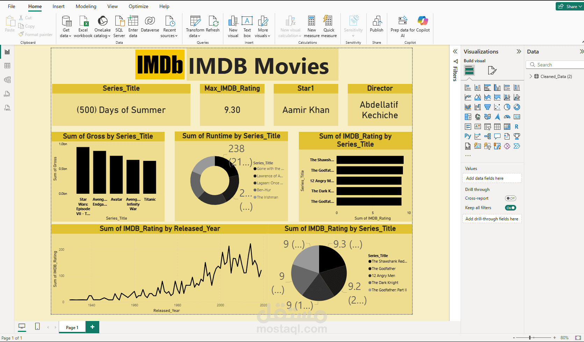This screenshot has height=342, width=584.
Task: Switch to the Modeling ribbon tab
Action: click(x=86, y=6)
